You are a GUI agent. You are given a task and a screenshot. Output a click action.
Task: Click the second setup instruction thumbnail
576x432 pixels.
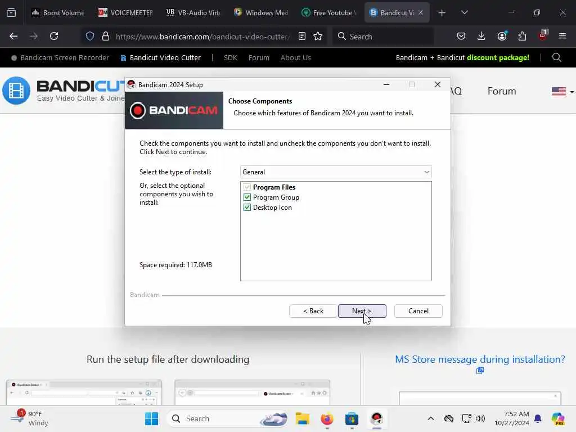(x=253, y=392)
